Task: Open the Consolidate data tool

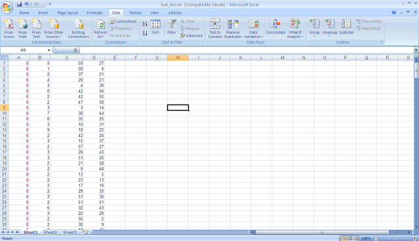Action: pyautogui.click(x=275, y=27)
